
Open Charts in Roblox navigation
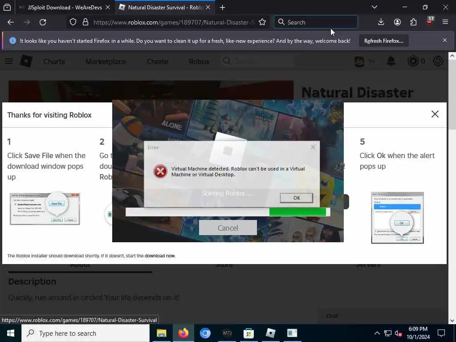pos(54,61)
